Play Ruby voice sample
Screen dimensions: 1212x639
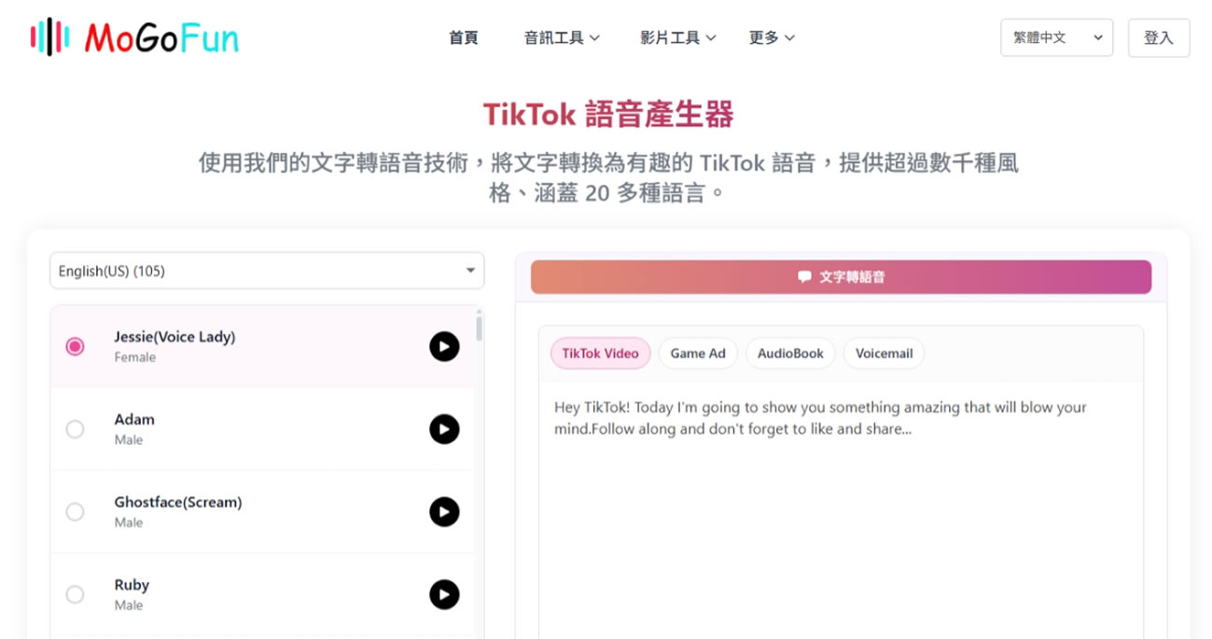pyautogui.click(x=444, y=594)
